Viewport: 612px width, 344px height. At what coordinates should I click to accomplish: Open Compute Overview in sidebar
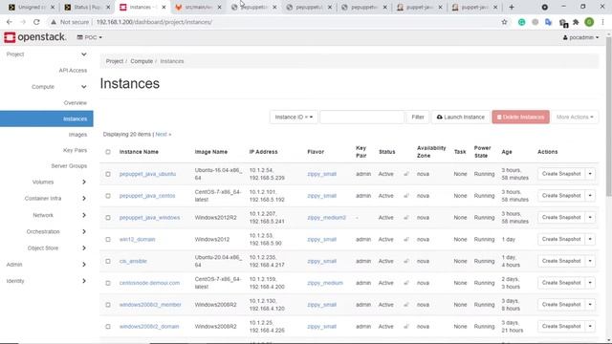(x=75, y=103)
